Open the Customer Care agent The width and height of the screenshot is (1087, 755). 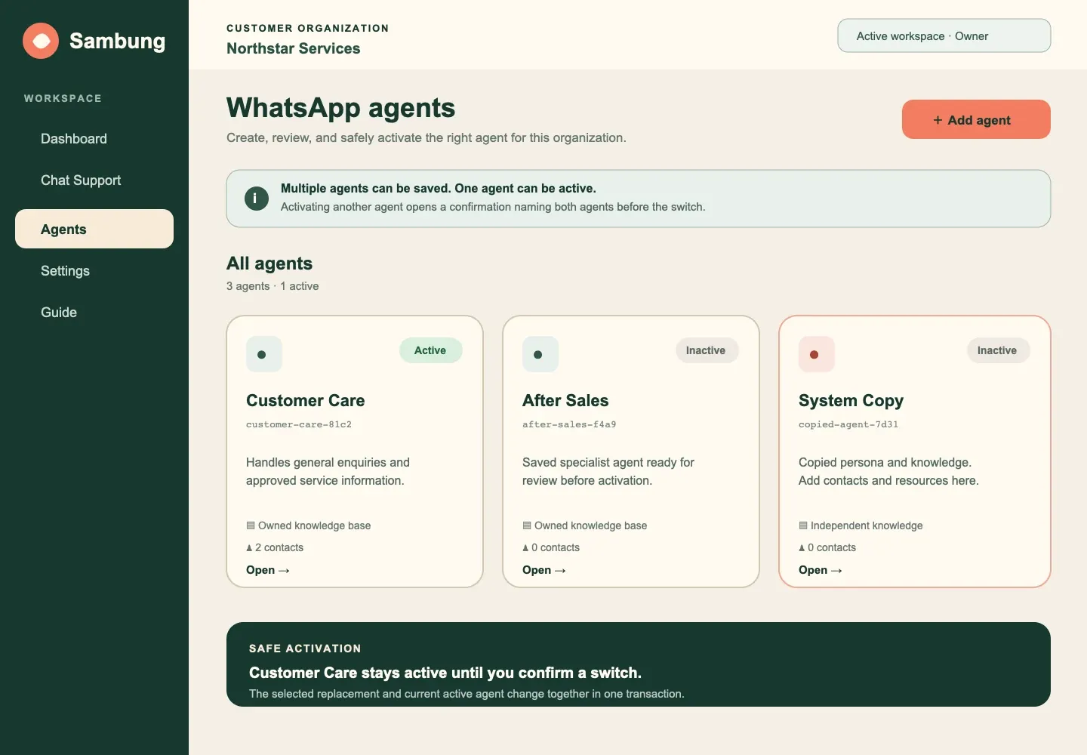click(x=268, y=570)
